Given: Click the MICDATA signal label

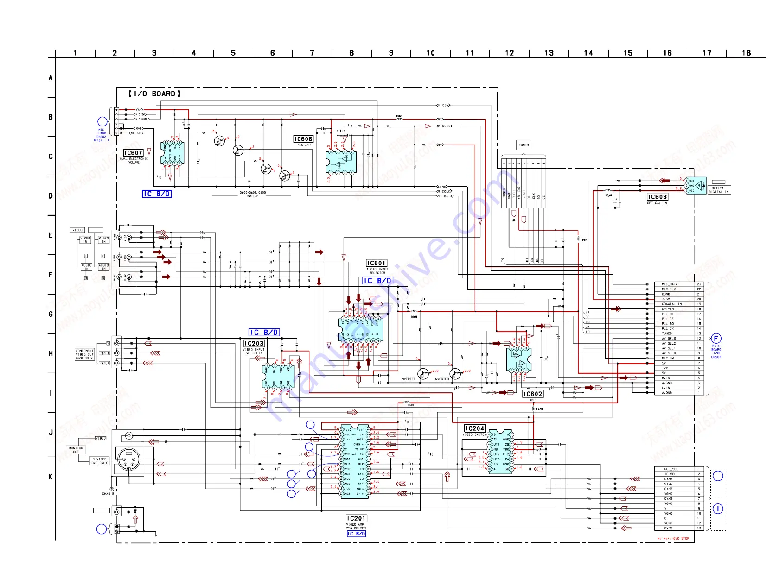Looking at the screenshot, I should 445,196.
